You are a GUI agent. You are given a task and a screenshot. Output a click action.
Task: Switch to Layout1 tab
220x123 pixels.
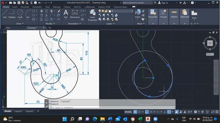pyautogui.click(x=18, y=111)
